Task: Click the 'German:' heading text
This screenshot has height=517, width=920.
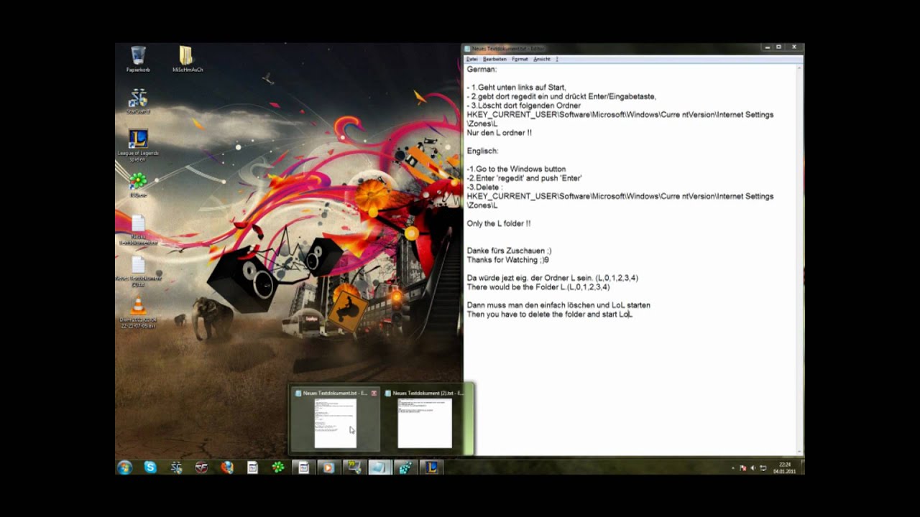Action: (x=482, y=69)
